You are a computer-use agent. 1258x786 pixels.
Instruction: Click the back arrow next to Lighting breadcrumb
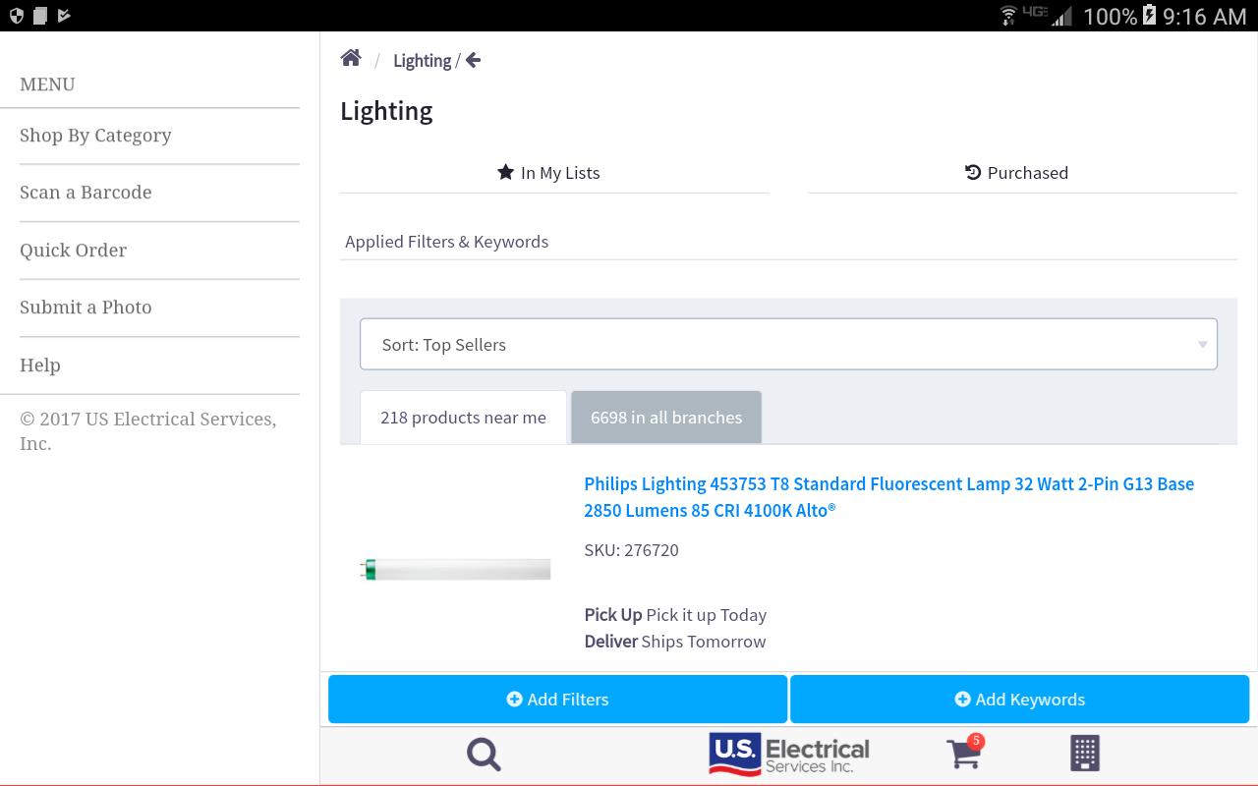click(473, 61)
